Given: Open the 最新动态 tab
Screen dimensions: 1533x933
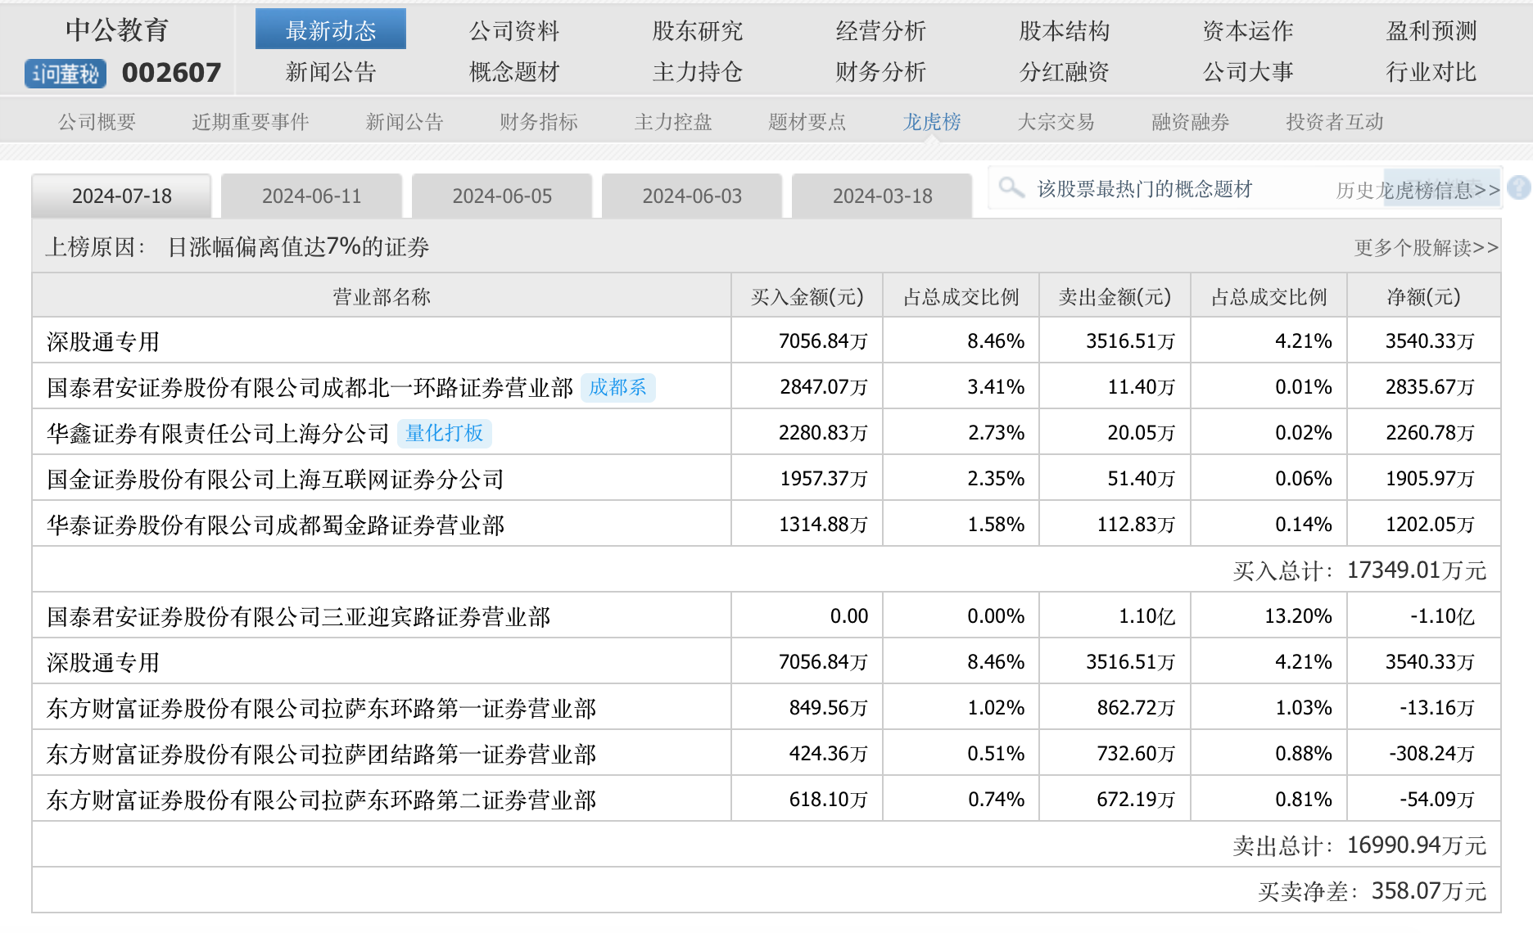Looking at the screenshot, I should click(331, 30).
